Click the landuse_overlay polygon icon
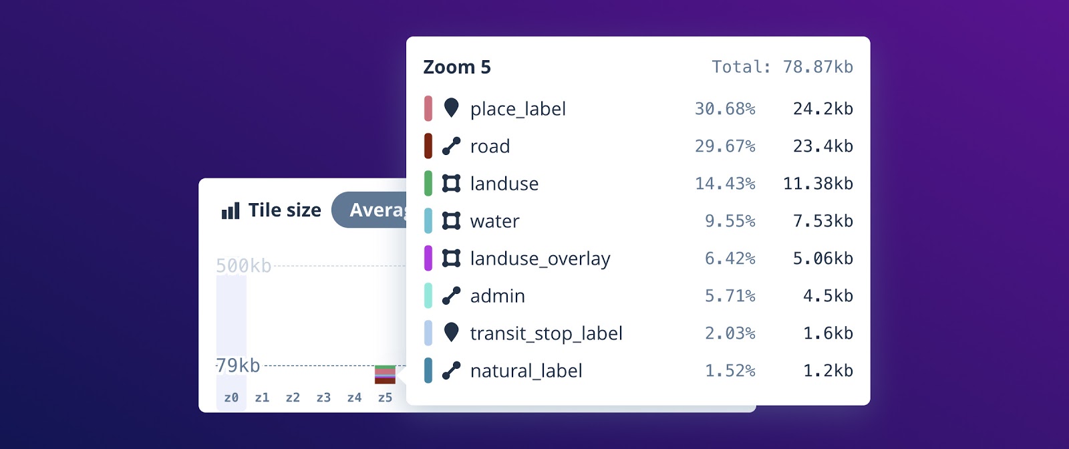Image resolution: width=1069 pixels, height=449 pixels. coord(451,258)
